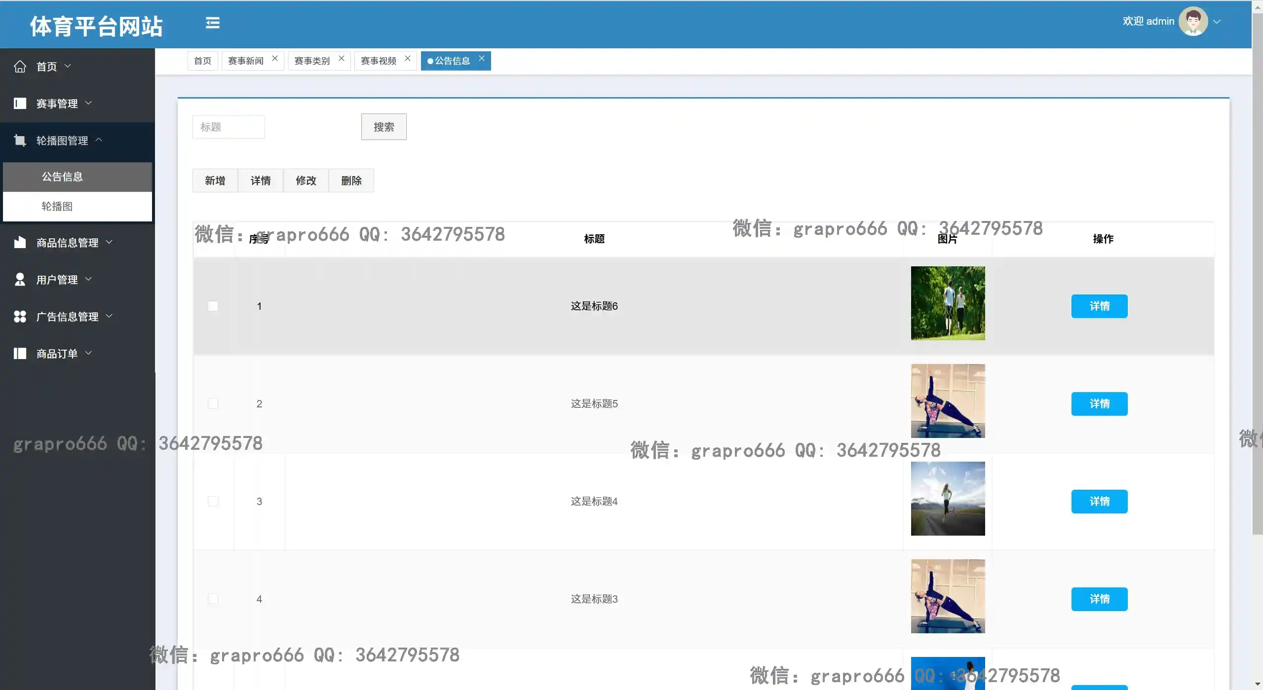1263x690 pixels.
Task: Expand the 赛事管理 menu chevron
Action: (x=89, y=103)
